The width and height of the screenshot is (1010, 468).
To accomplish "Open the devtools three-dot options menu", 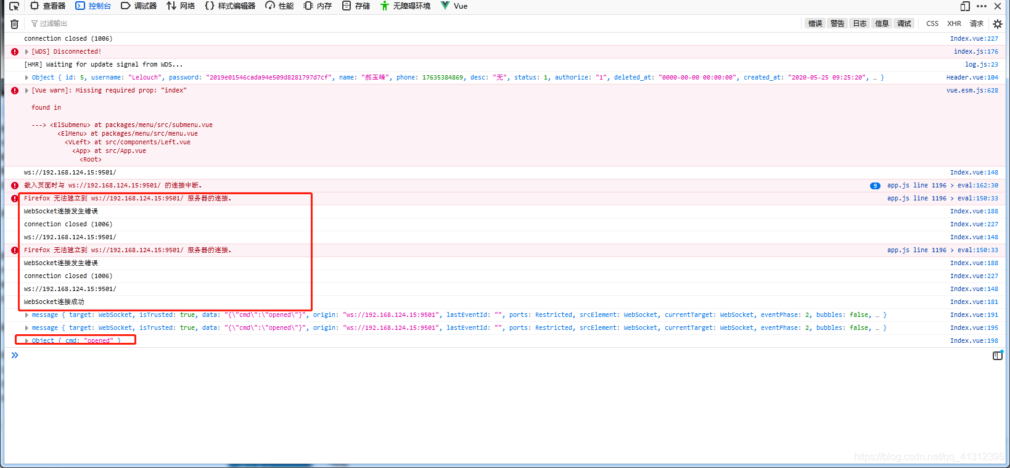I will point(982,6).
